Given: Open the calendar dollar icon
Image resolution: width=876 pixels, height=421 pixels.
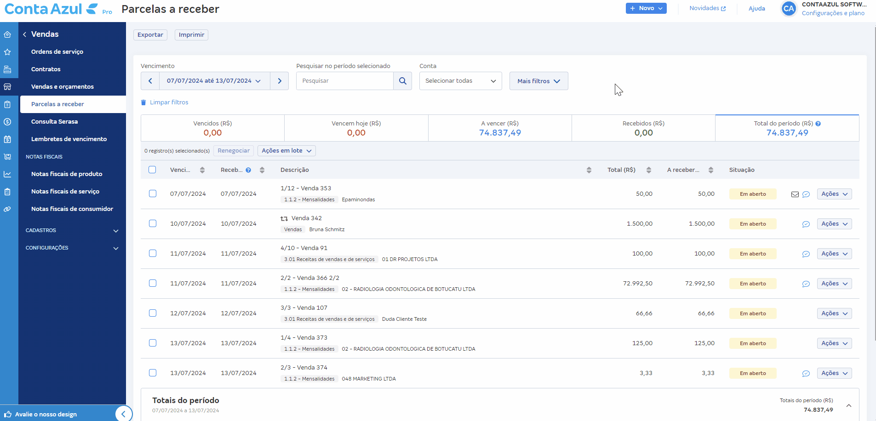Looking at the screenshot, I should pyautogui.click(x=7, y=139).
